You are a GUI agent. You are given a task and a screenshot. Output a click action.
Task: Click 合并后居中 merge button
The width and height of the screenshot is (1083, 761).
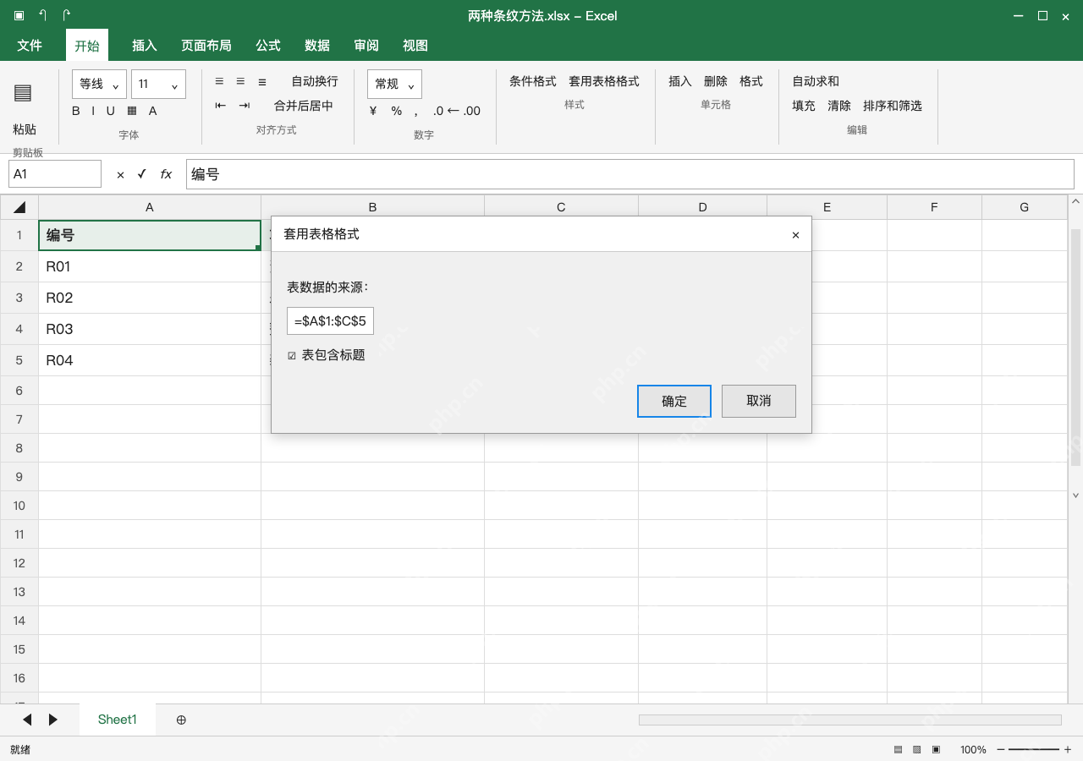[304, 106]
